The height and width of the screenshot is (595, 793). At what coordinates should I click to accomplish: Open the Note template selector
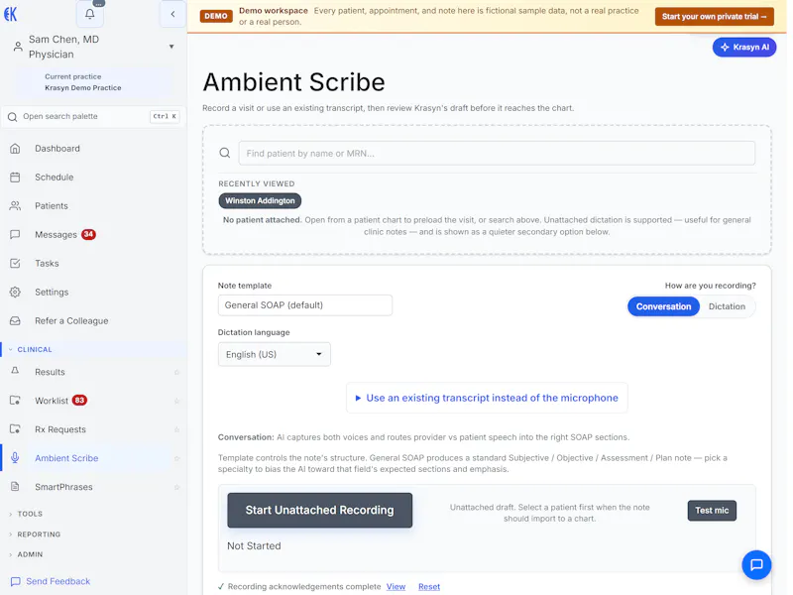tap(305, 305)
